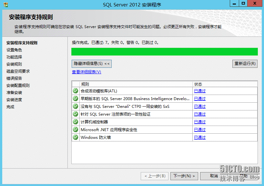264x186 pixels.
Task: Open the 查看详细报表(V) link
Action: 86,72
